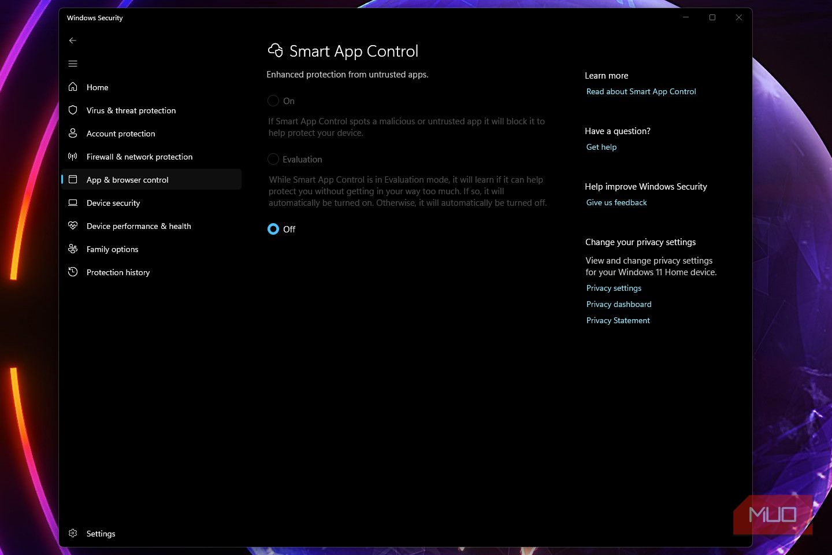The image size is (832, 555).
Task: Open Read about Smart App Control link
Action: tap(641, 91)
